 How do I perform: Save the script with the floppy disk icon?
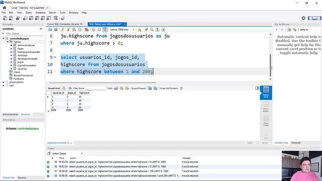[x=56, y=30]
